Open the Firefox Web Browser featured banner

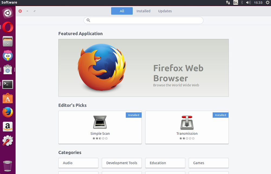pos(143,68)
